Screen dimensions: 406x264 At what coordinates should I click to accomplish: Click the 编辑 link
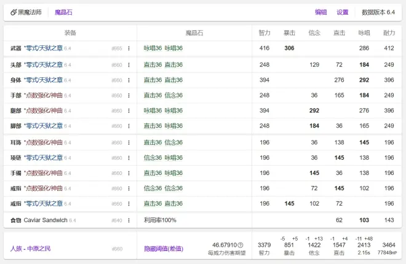(320, 12)
